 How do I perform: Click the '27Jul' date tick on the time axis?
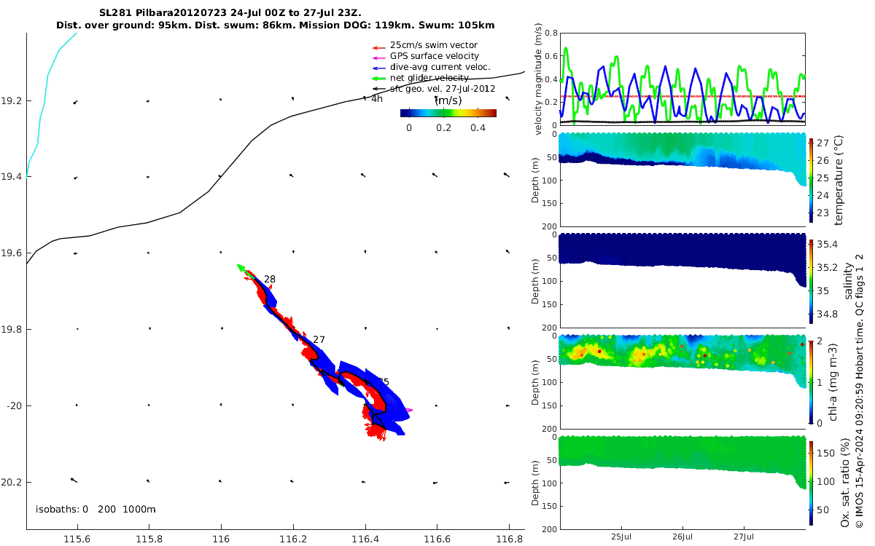point(744,536)
